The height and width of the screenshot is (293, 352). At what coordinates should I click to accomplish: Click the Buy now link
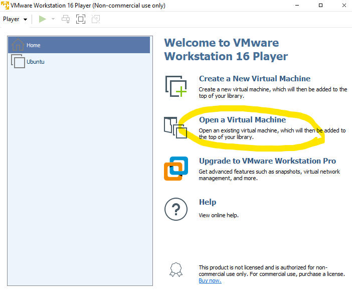point(210,280)
